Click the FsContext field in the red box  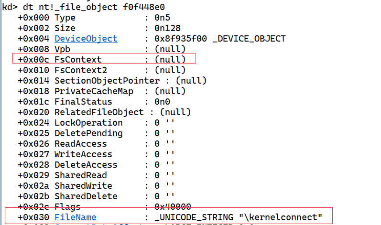click(x=78, y=60)
